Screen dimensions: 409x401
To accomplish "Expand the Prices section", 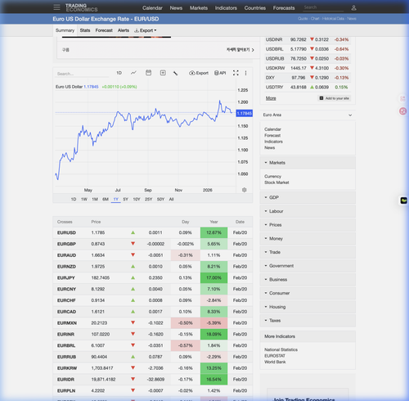I will (x=308, y=225).
